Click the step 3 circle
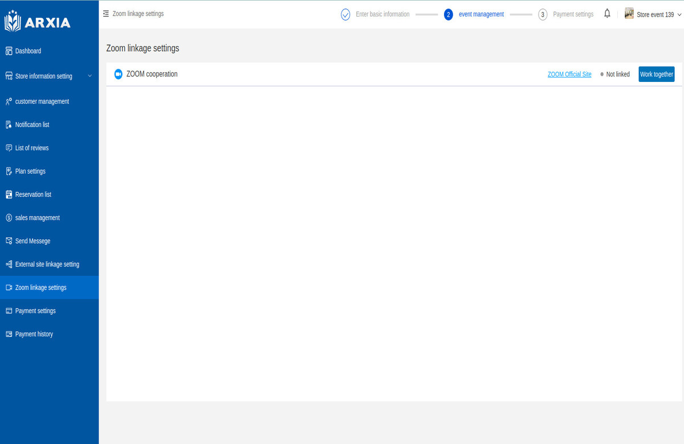Image resolution: width=684 pixels, height=444 pixels. tap(543, 15)
